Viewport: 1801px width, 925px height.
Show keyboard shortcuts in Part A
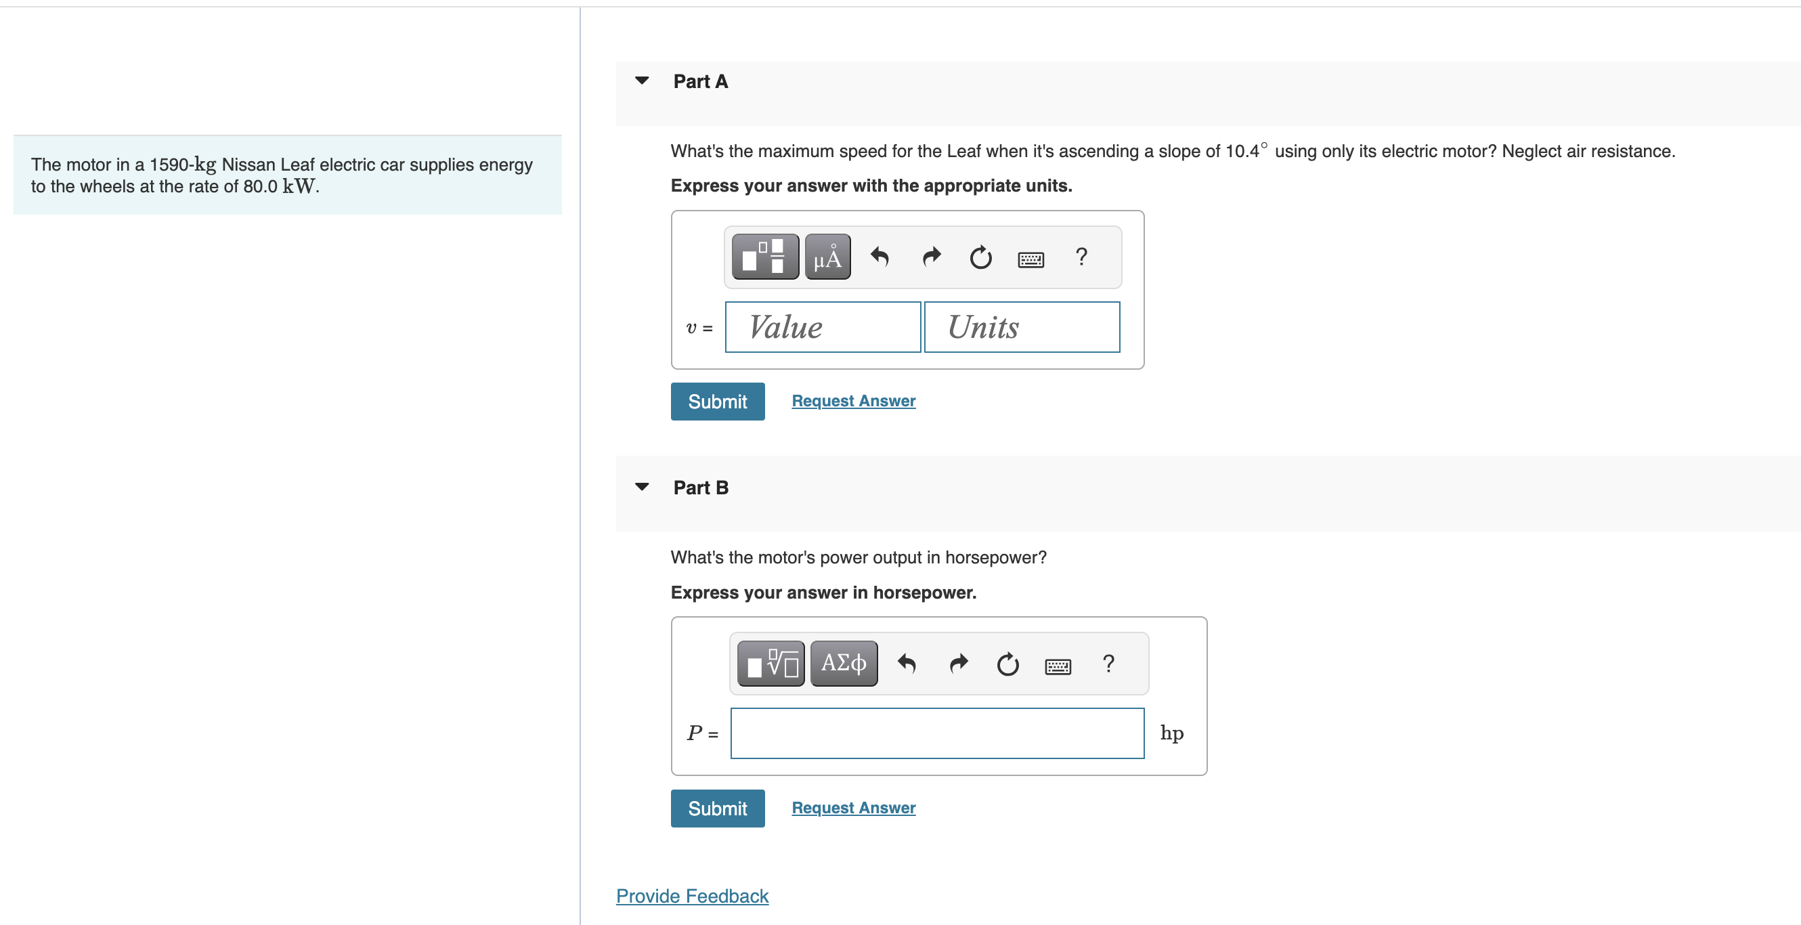[x=1031, y=260]
